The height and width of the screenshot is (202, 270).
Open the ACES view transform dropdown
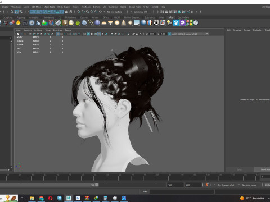[190, 34]
